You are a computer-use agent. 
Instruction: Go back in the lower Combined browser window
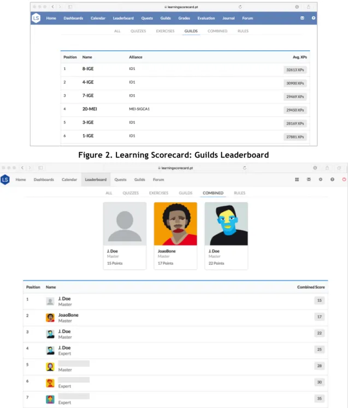(x=22, y=168)
